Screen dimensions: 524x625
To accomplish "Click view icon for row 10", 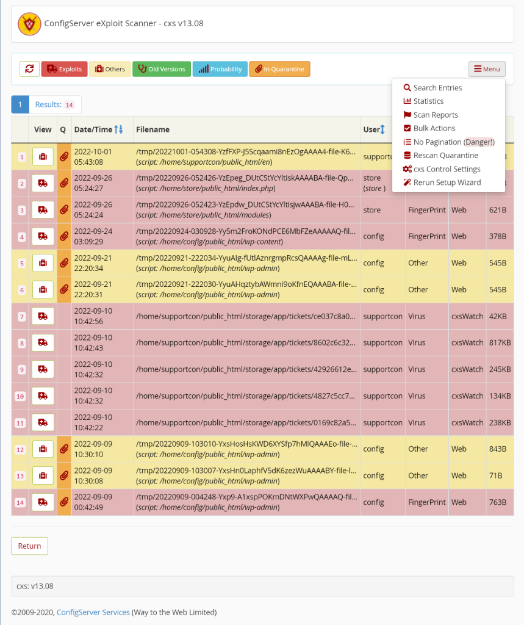I will point(43,396).
